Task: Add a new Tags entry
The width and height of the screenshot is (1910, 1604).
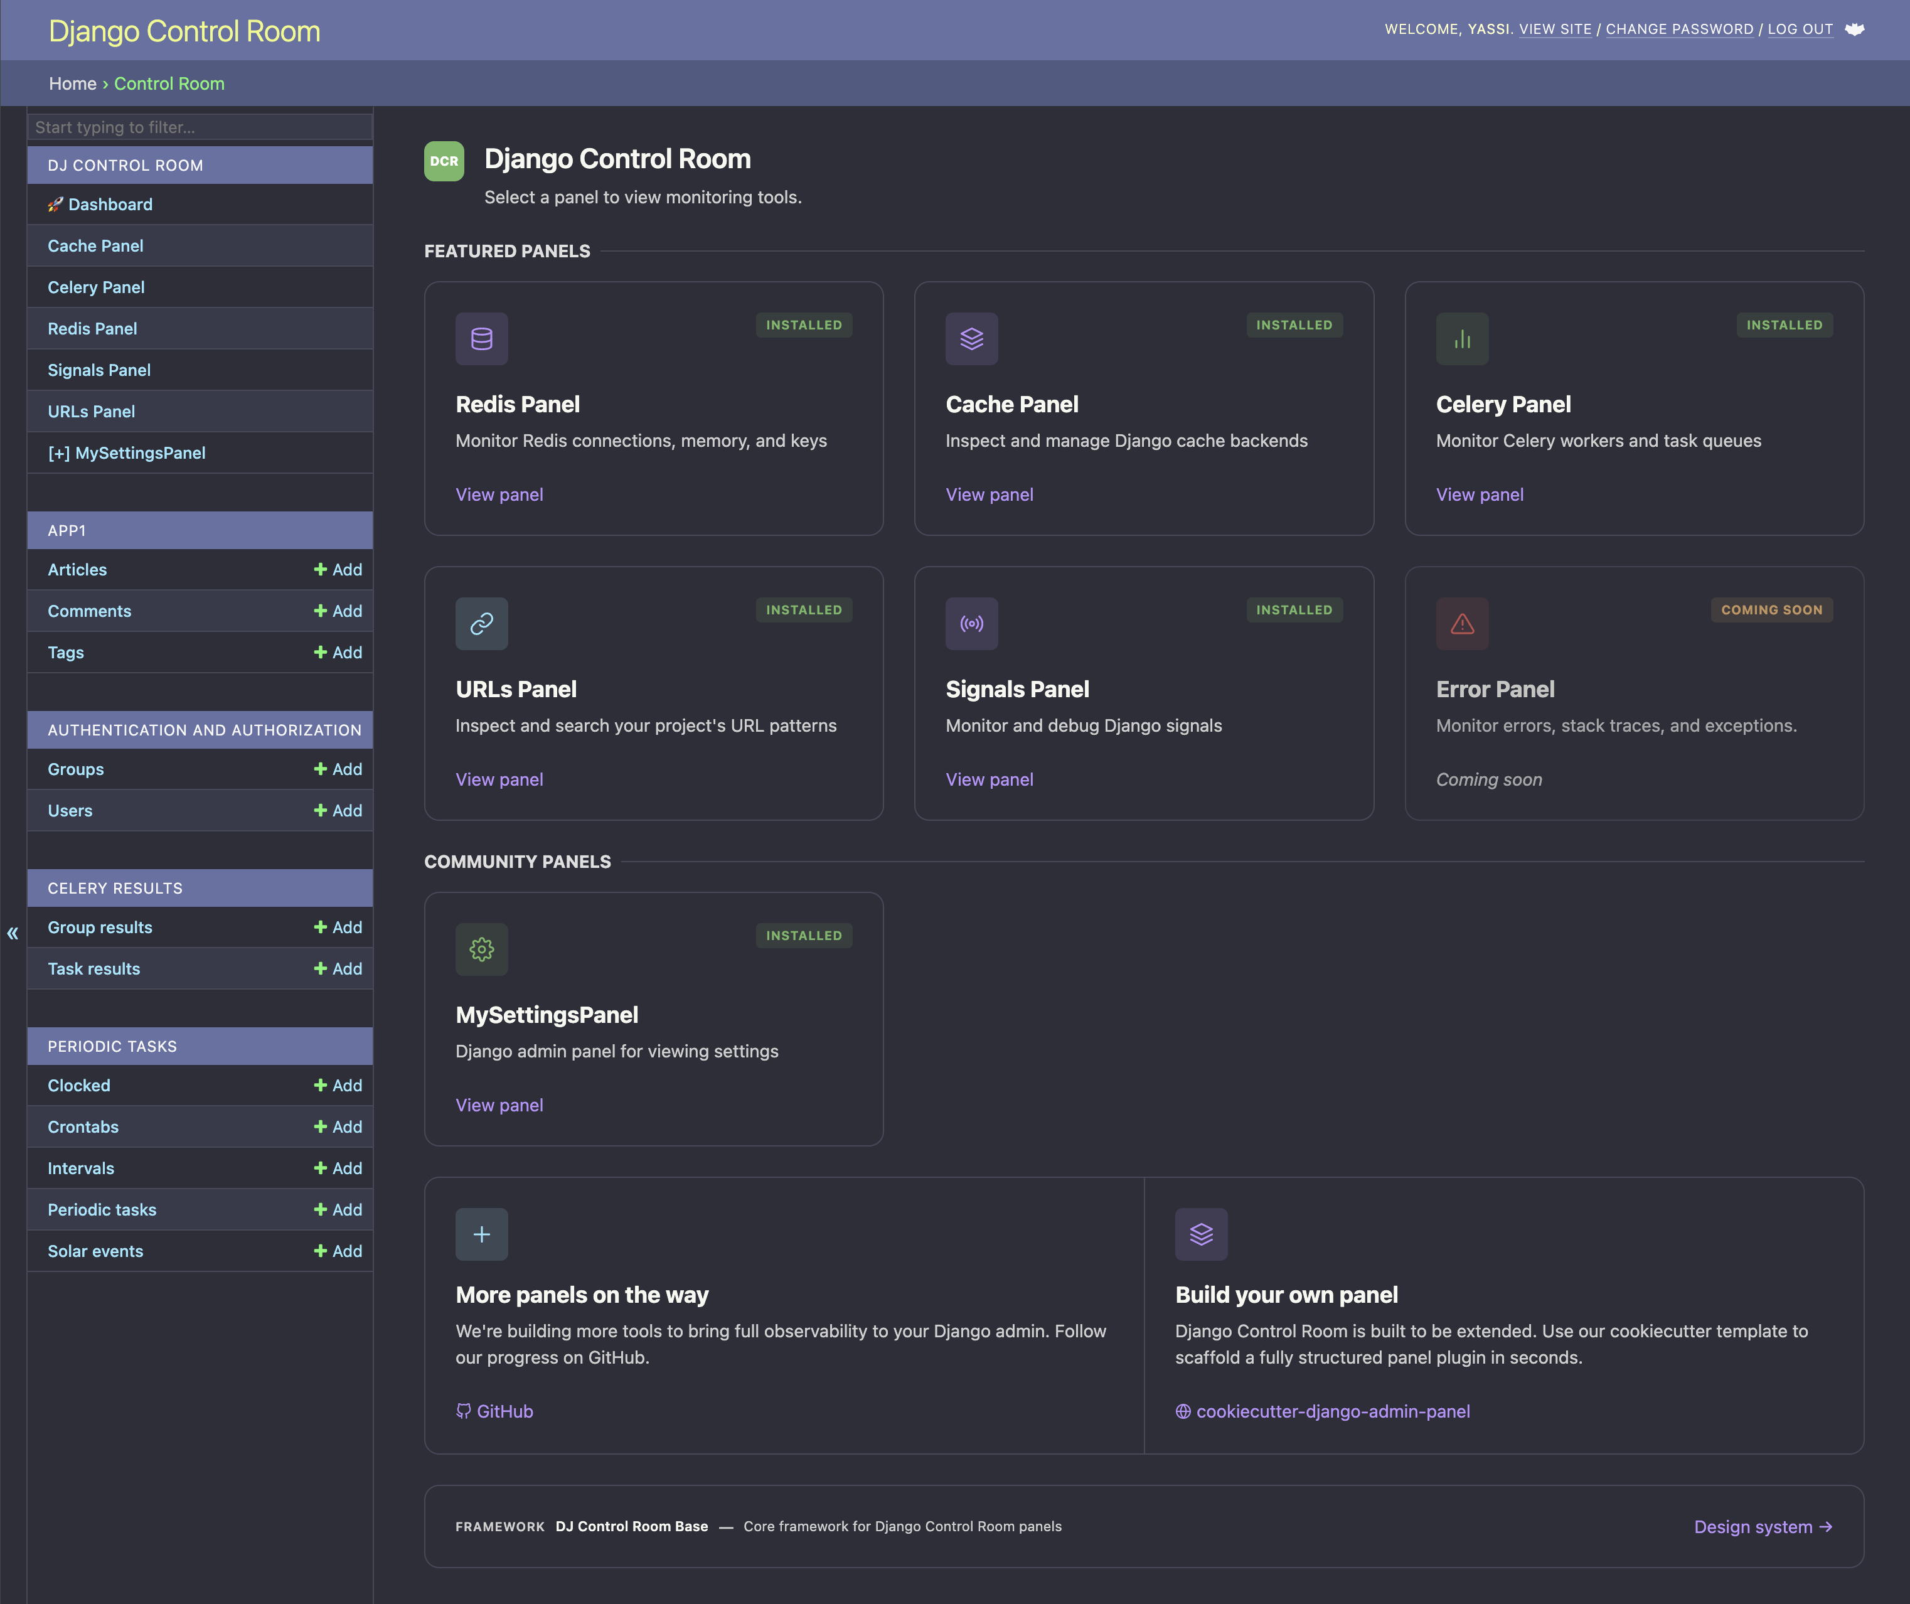Action: click(338, 653)
